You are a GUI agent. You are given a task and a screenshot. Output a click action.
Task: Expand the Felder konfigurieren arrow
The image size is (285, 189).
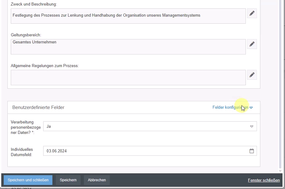[251, 108]
